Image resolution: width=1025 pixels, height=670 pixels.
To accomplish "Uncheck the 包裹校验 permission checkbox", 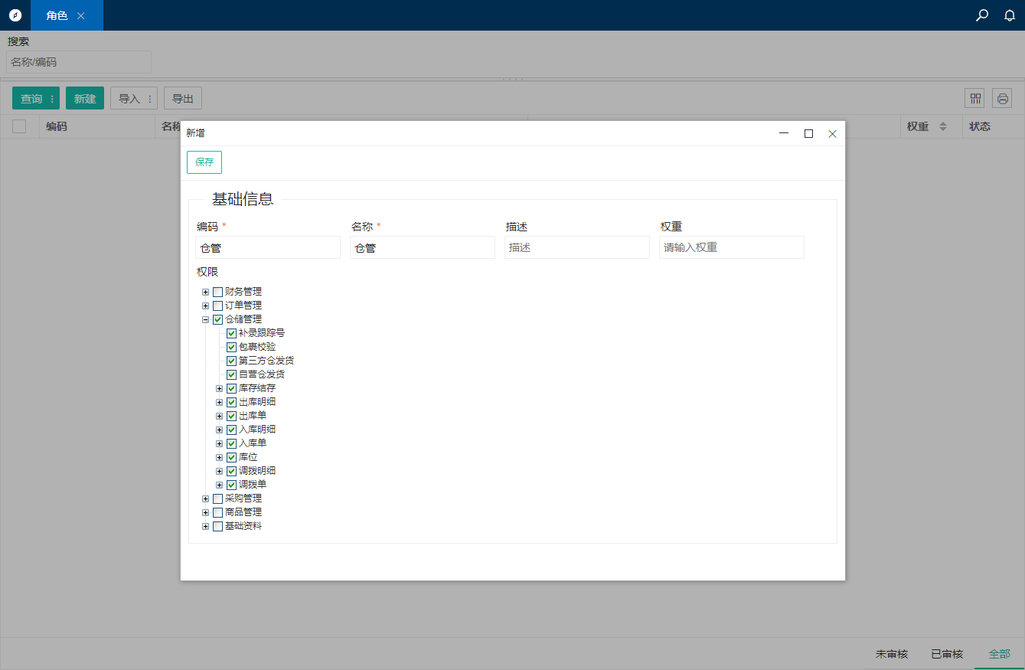I will tap(232, 347).
